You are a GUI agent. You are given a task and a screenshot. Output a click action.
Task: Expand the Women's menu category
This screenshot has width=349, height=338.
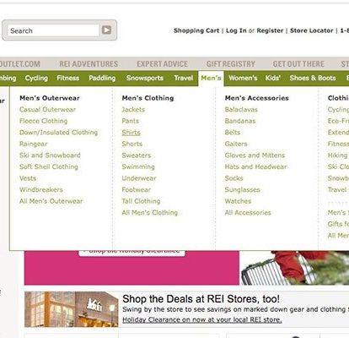tap(243, 78)
